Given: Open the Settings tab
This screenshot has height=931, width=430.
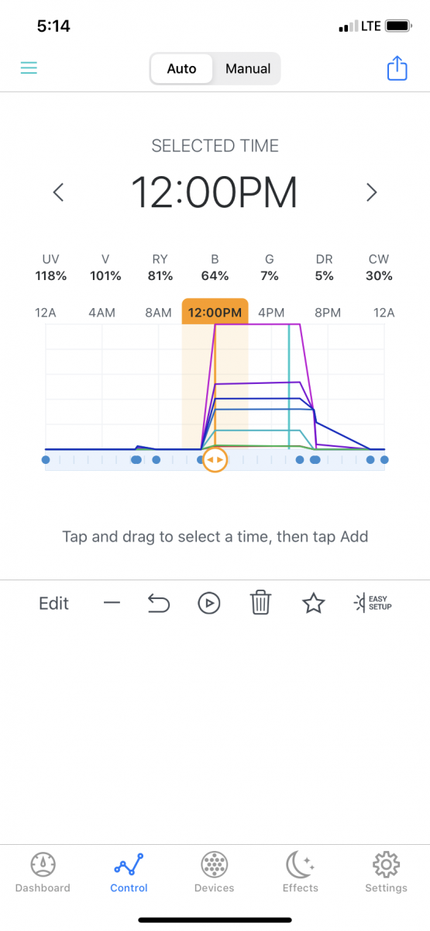Looking at the screenshot, I should (386, 872).
